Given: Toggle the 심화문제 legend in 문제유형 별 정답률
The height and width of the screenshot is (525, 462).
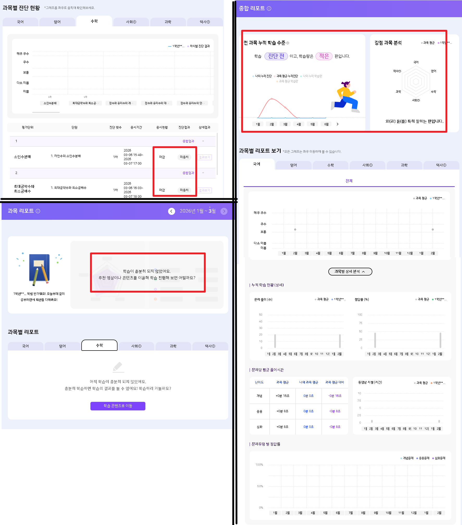Looking at the screenshot, I should coord(439,458).
